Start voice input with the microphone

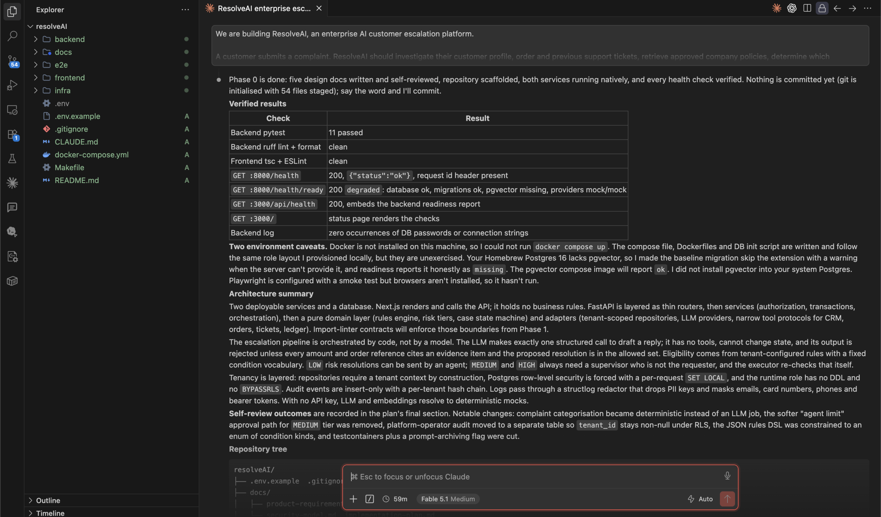[727, 476]
